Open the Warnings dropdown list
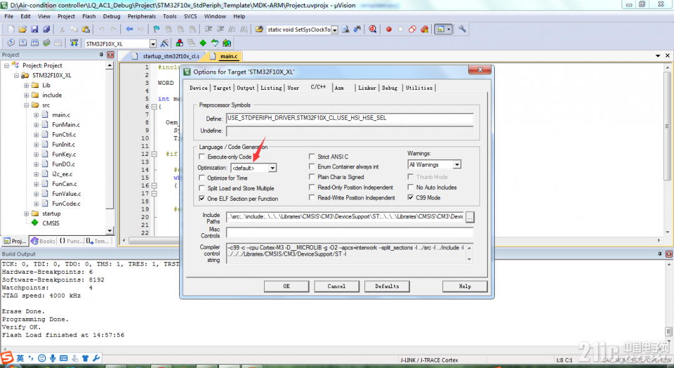Viewport: 674px width, 368px height. [457, 165]
